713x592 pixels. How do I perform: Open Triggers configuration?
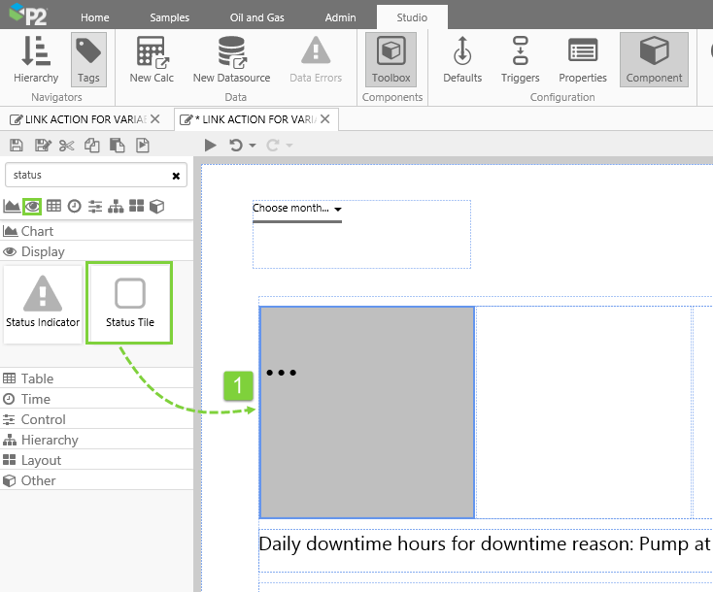520,59
